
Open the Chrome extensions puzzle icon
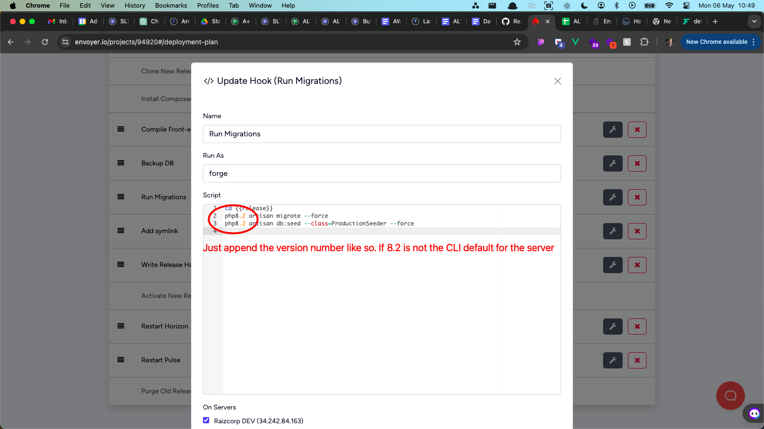coord(644,42)
